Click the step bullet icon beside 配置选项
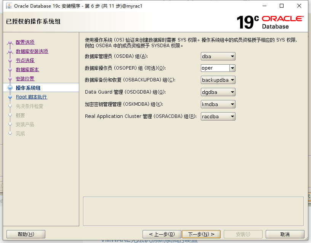The height and width of the screenshot is (243, 311). (10, 42)
